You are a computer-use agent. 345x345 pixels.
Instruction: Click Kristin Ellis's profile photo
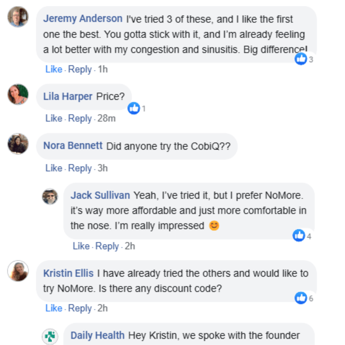pyautogui.click(x=18, y=271)
